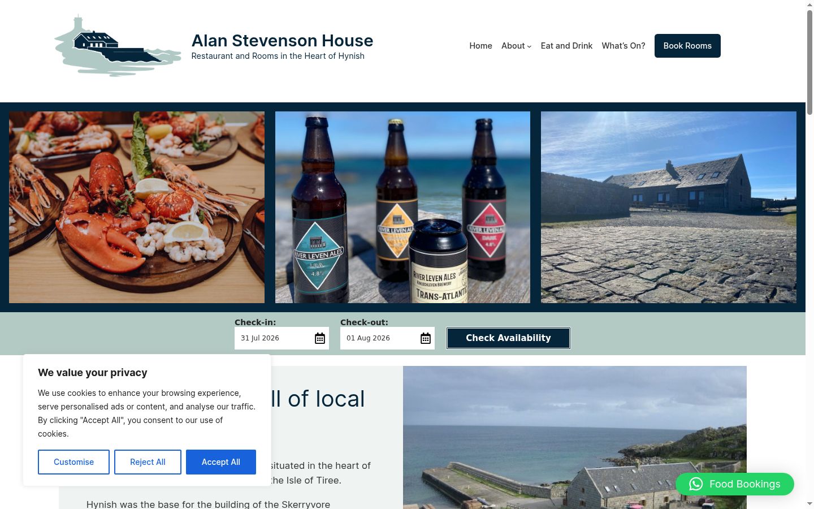Click the tagline 'Restaurant and Rooms in the Heart of Hynish'

(x=278, y=56)
